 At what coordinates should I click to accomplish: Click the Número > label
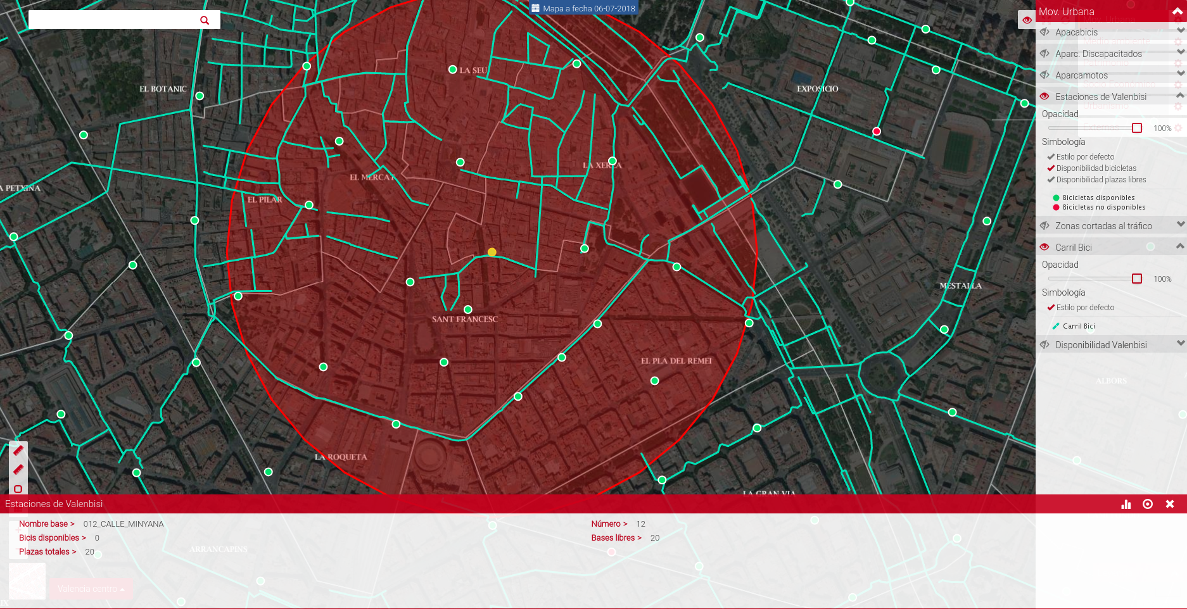click(x=609, y=524)
